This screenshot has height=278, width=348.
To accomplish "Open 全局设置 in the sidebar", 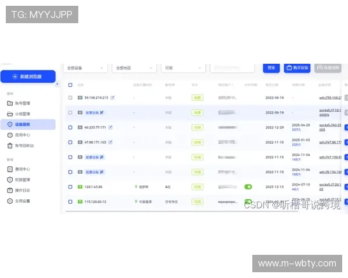I will pyautogui.click(x=23, y=201).
